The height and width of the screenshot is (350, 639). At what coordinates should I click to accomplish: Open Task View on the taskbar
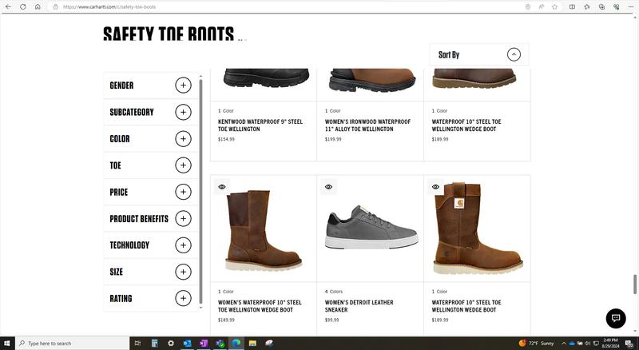[137, 343]
